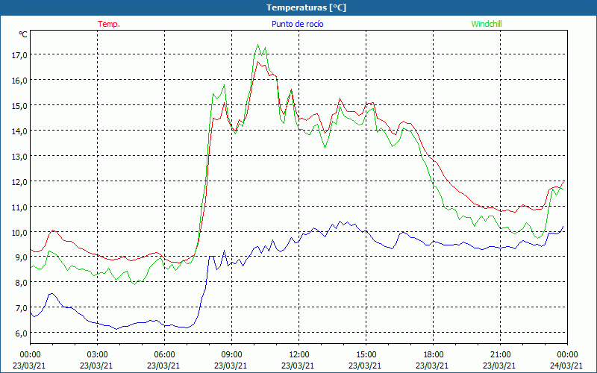Click the 21:00 time axis label
Screen dimensions: 597x373
[x=500, y=354]
